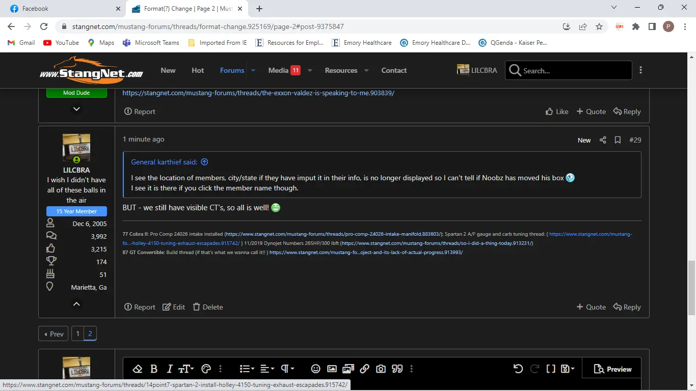Bookmark post #29
The height and width of the screenshot is (391, 696).
click(618, 140)
